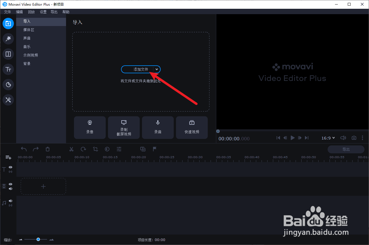This screenshot has width=369, height=245.
Task: Click the 00:00:10 mark on timeline ruler
Action: (x=82, y=157)
